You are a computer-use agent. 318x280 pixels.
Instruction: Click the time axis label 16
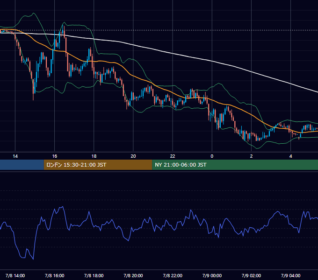(55, 156)
